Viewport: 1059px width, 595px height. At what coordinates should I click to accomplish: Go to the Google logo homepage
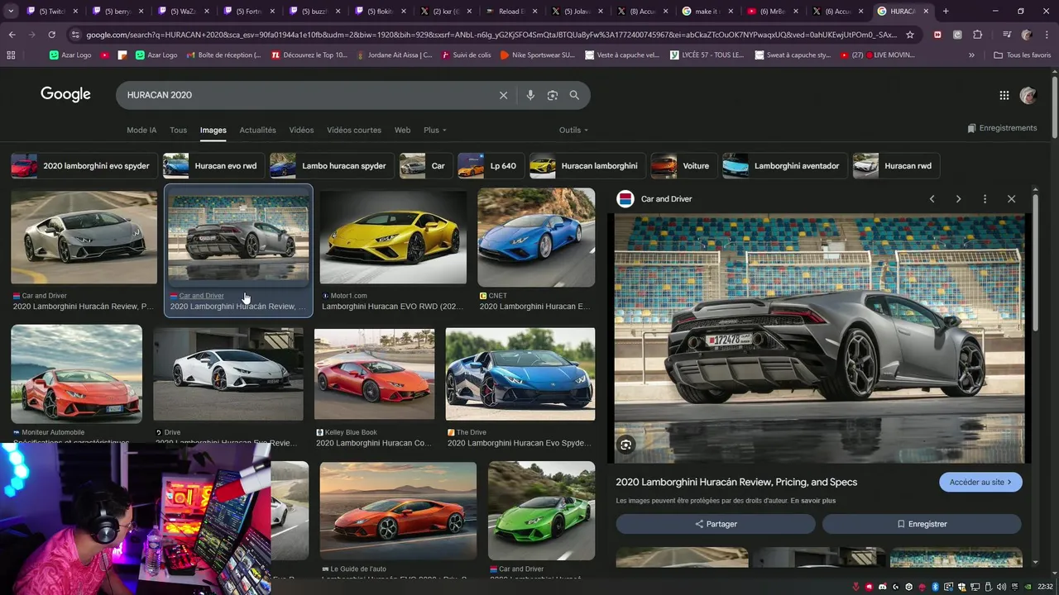65,94
